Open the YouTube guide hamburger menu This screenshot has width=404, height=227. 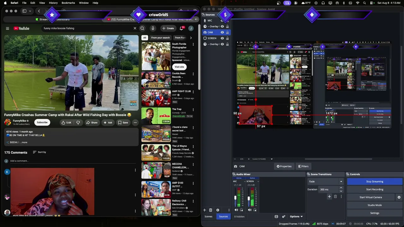point(8,28)
